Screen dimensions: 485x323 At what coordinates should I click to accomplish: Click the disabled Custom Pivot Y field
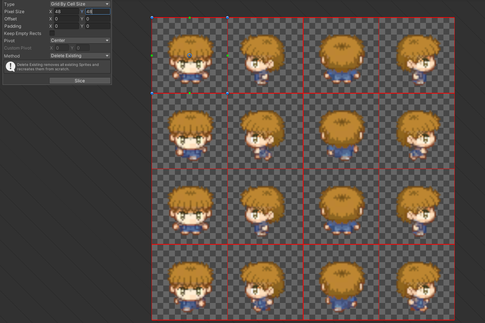(83, 48)
